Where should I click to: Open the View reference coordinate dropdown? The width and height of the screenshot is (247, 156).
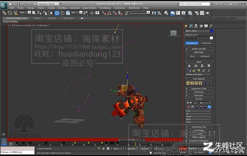[76, 12]
